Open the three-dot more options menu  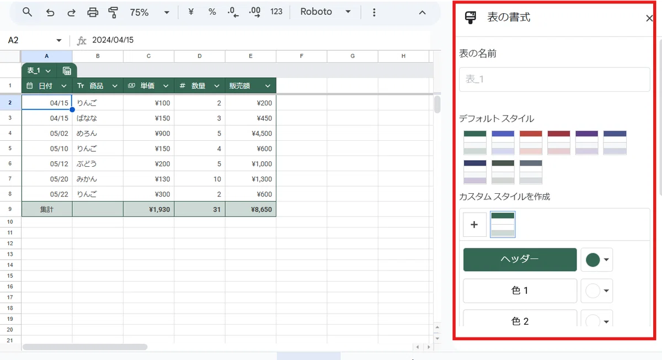(375, 12)
